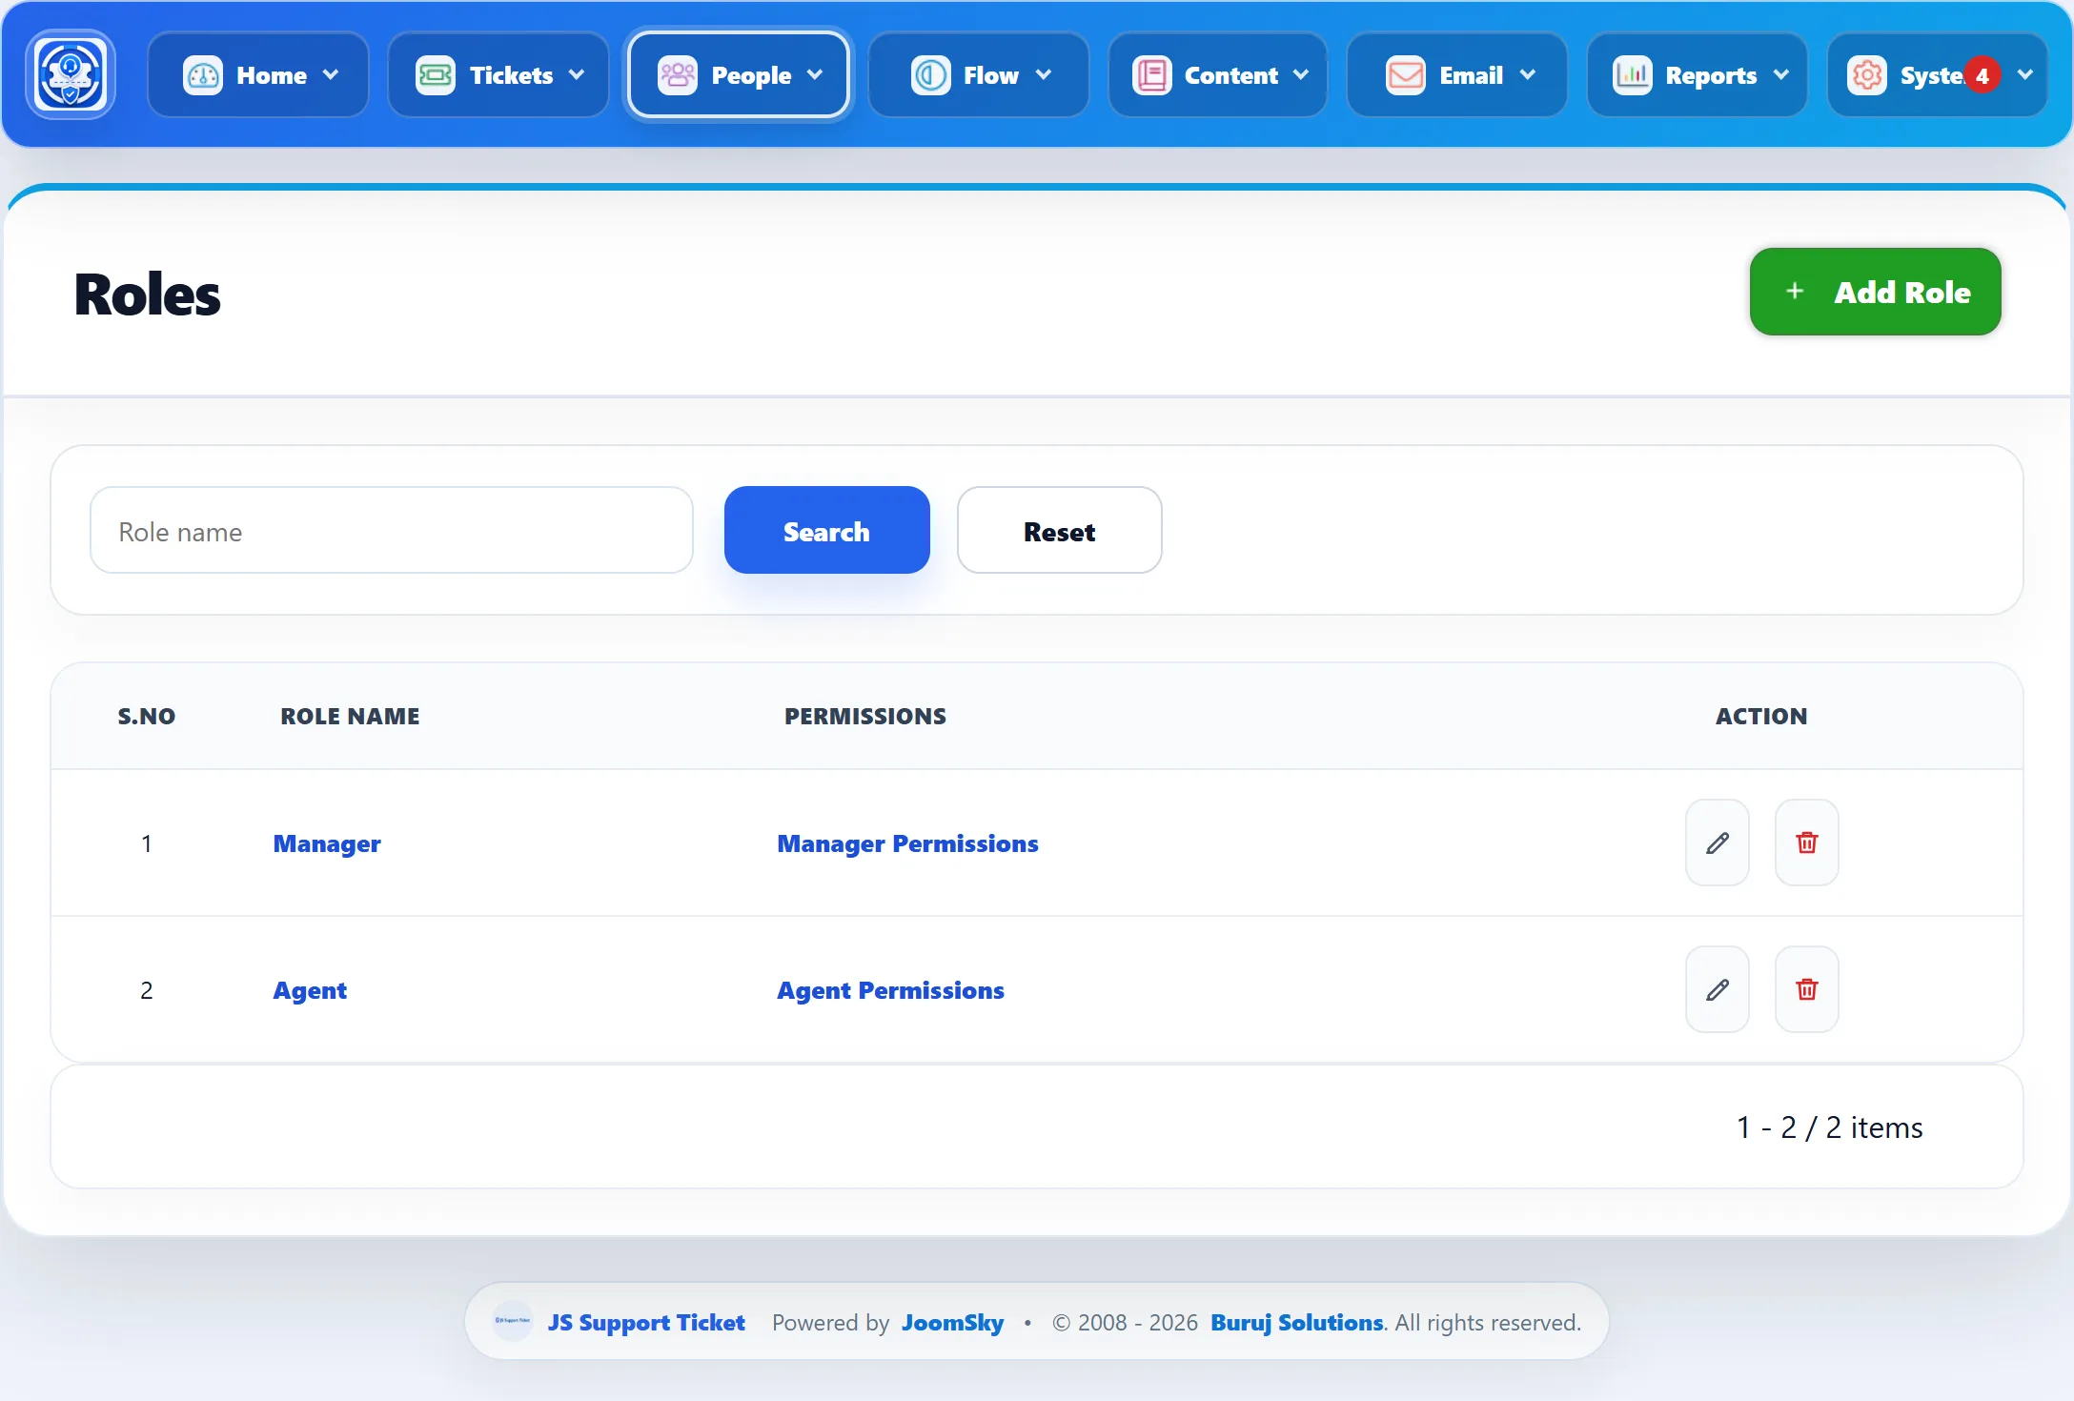This screenshot has height=1401, width=2074.
Task: Focus the Role name search field
Action: point(391,530)
